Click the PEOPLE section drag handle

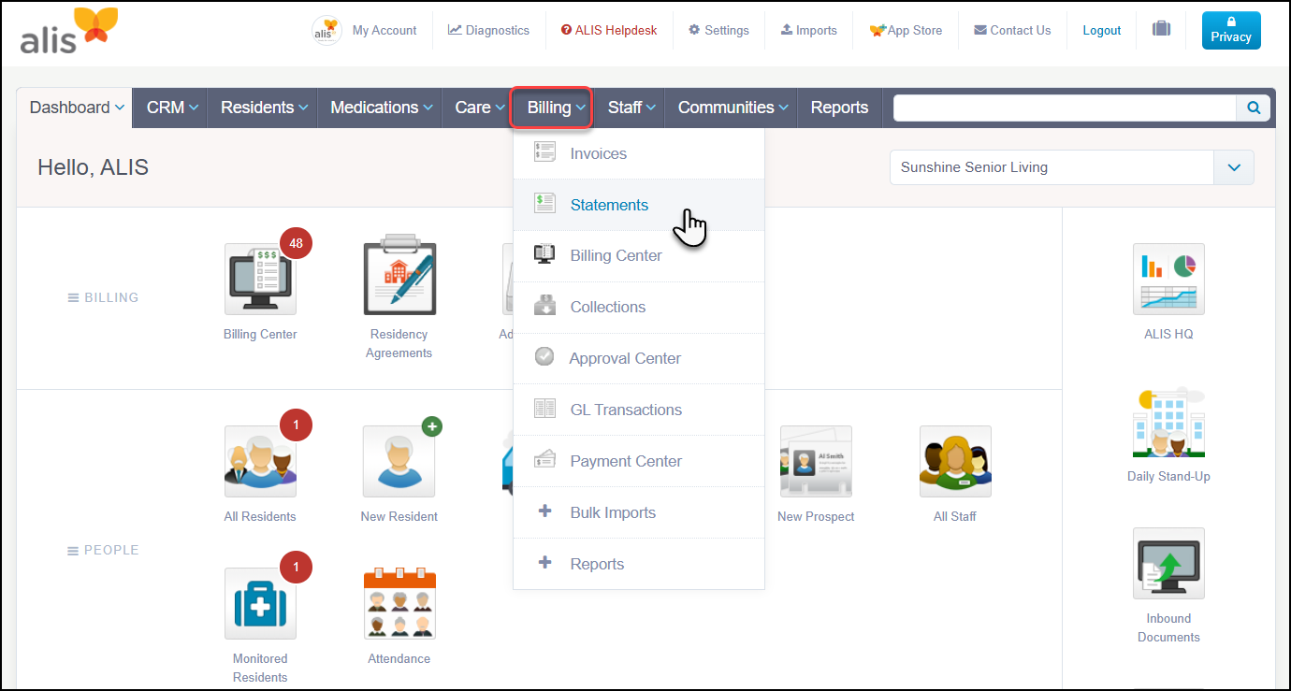73,551
